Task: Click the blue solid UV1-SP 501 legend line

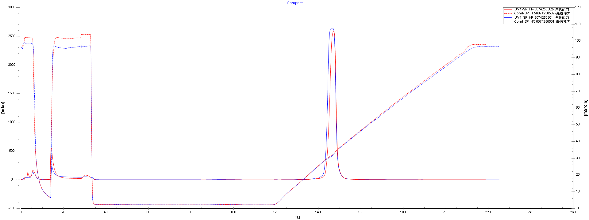Action: point(508,18)
